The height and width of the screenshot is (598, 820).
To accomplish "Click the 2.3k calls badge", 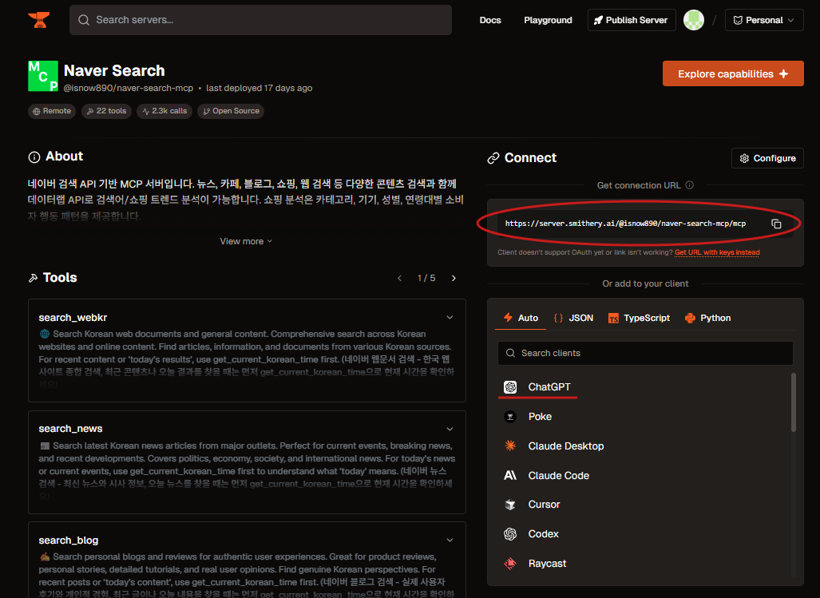I will point(164,111).
